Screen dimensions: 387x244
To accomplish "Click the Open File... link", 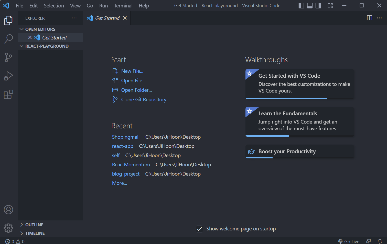I will pos(133,80).
